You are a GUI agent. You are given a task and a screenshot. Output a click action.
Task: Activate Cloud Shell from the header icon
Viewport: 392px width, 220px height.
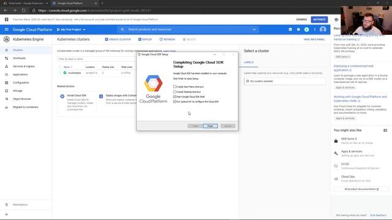(x=290, y=29)
